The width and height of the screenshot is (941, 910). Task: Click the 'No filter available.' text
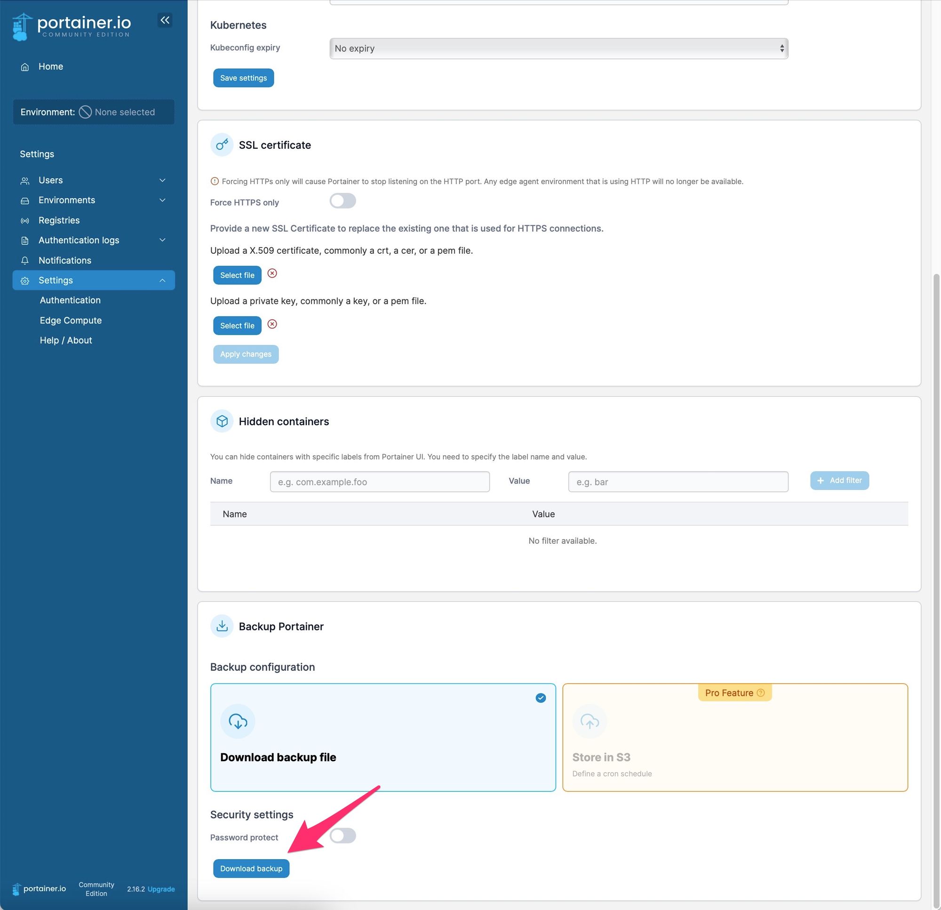click(x=562, y=540)
